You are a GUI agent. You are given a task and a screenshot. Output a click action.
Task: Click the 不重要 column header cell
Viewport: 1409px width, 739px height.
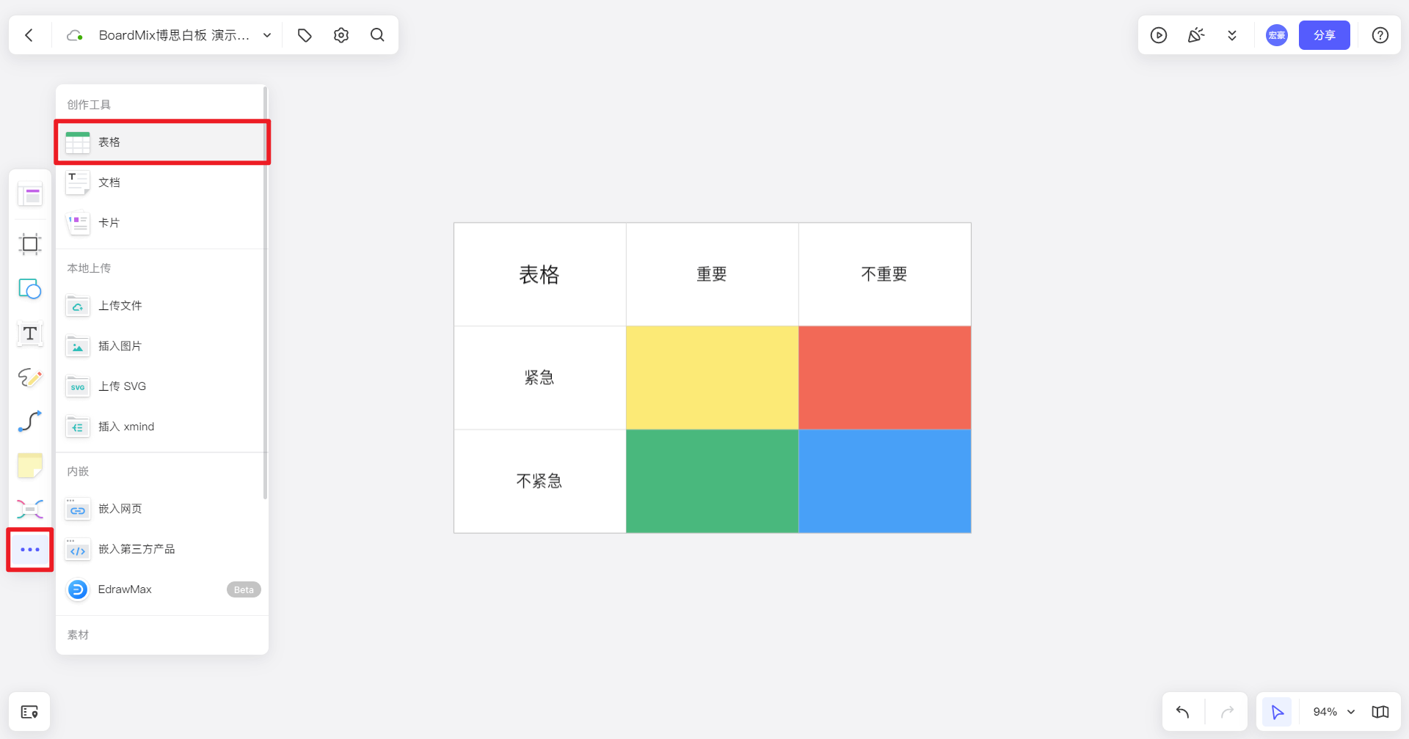[x=884, y=274]
